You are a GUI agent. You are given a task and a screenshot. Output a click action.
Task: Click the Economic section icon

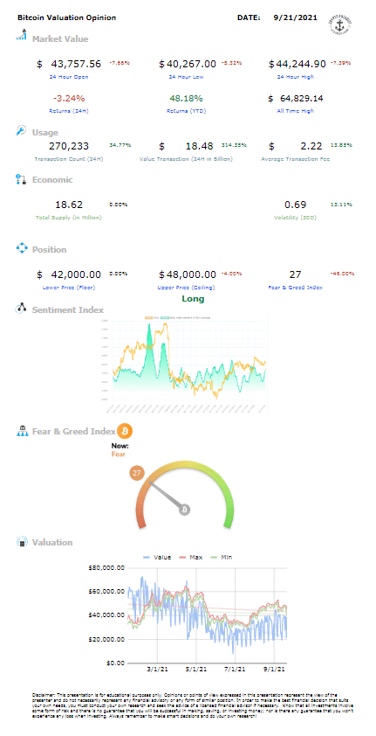[x=21, y=179]
